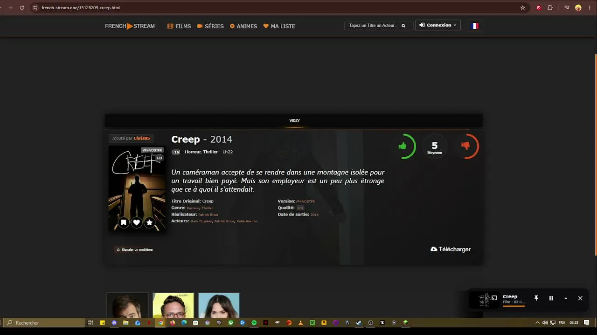
Task: Click Signaler un problème
Action: point(134,249)
